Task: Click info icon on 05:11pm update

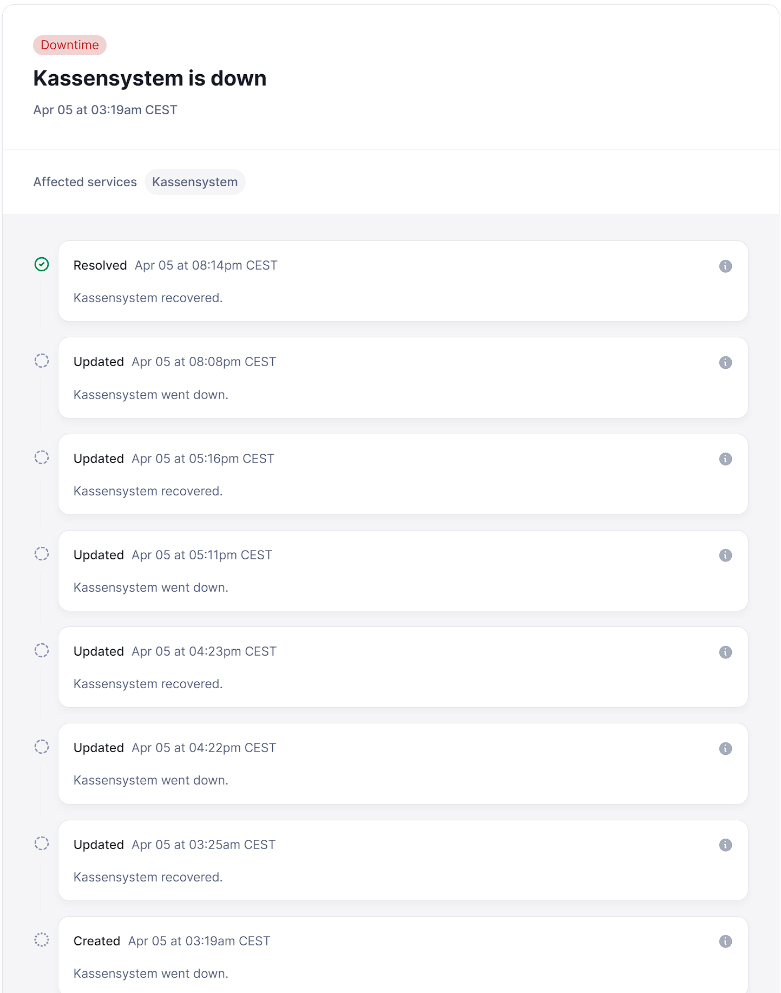Action: (x=725, y=555)
